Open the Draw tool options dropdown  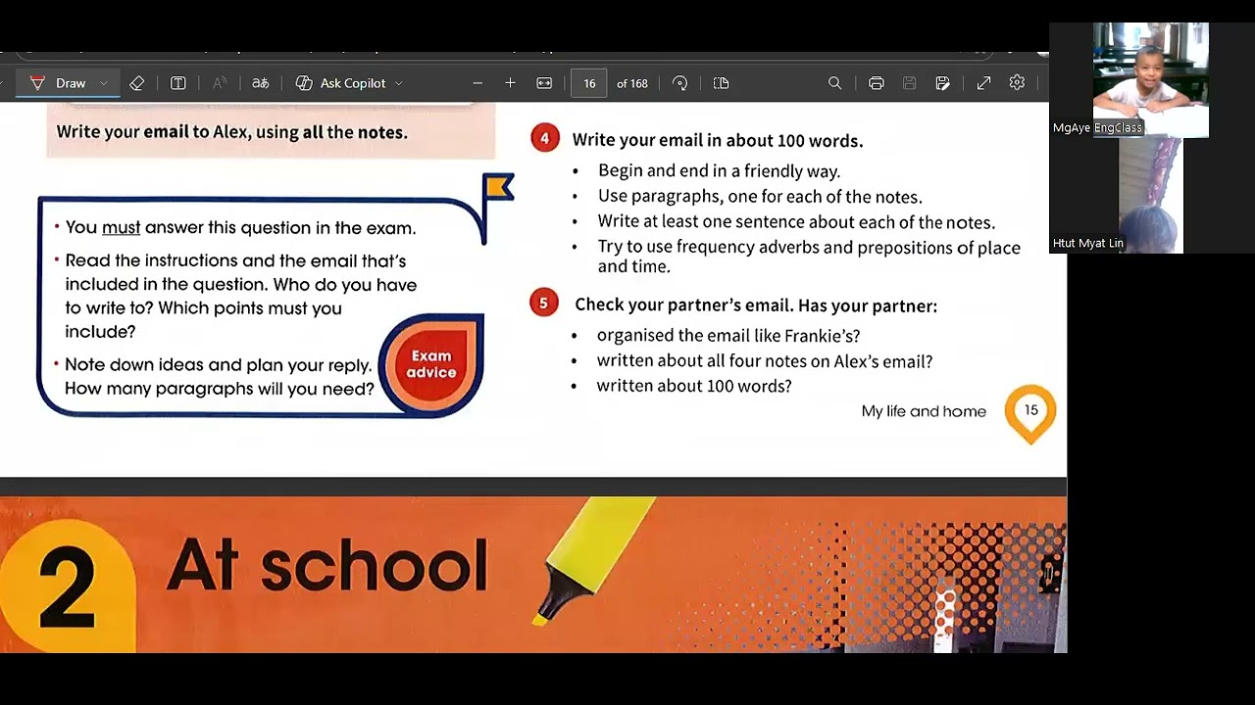click(x=103, y=83)
